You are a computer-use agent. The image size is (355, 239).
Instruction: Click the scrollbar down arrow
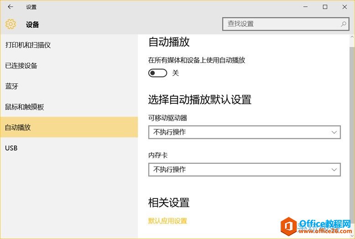pos(351,235)
